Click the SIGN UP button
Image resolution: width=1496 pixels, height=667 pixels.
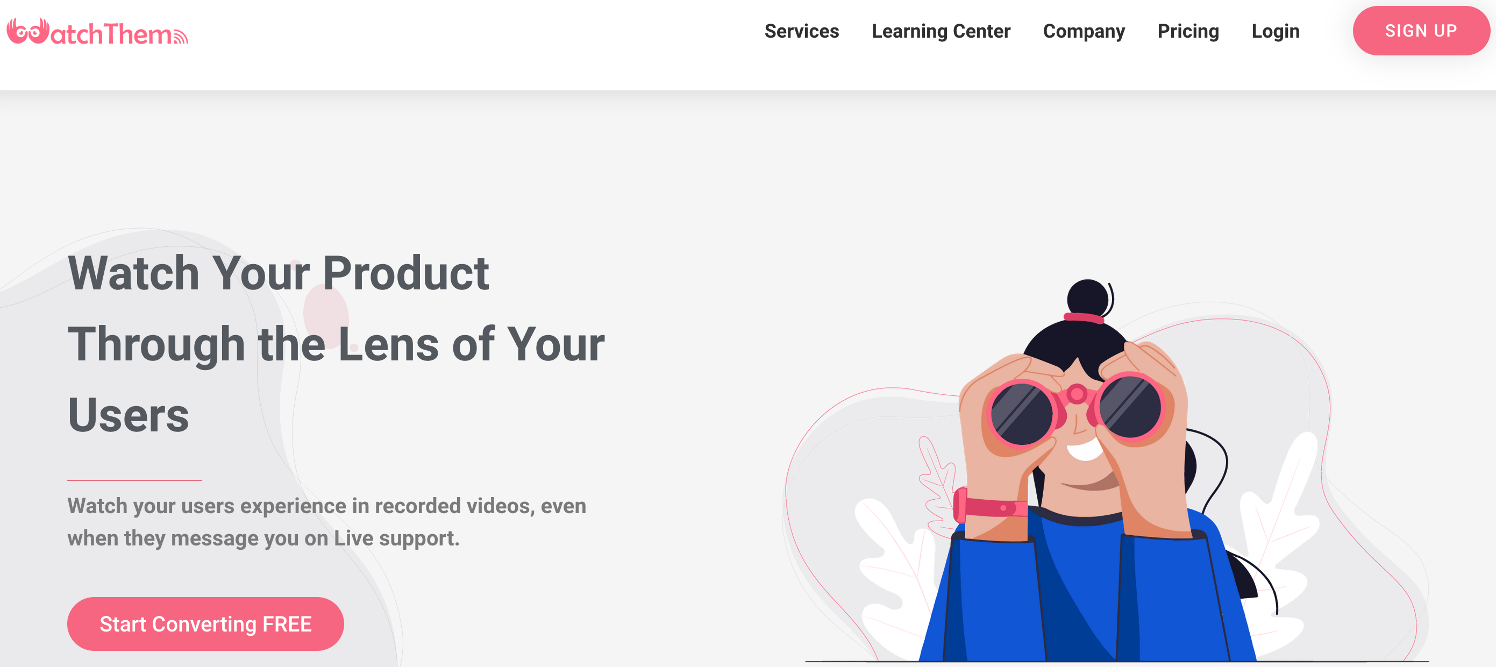coord(1421,31)
